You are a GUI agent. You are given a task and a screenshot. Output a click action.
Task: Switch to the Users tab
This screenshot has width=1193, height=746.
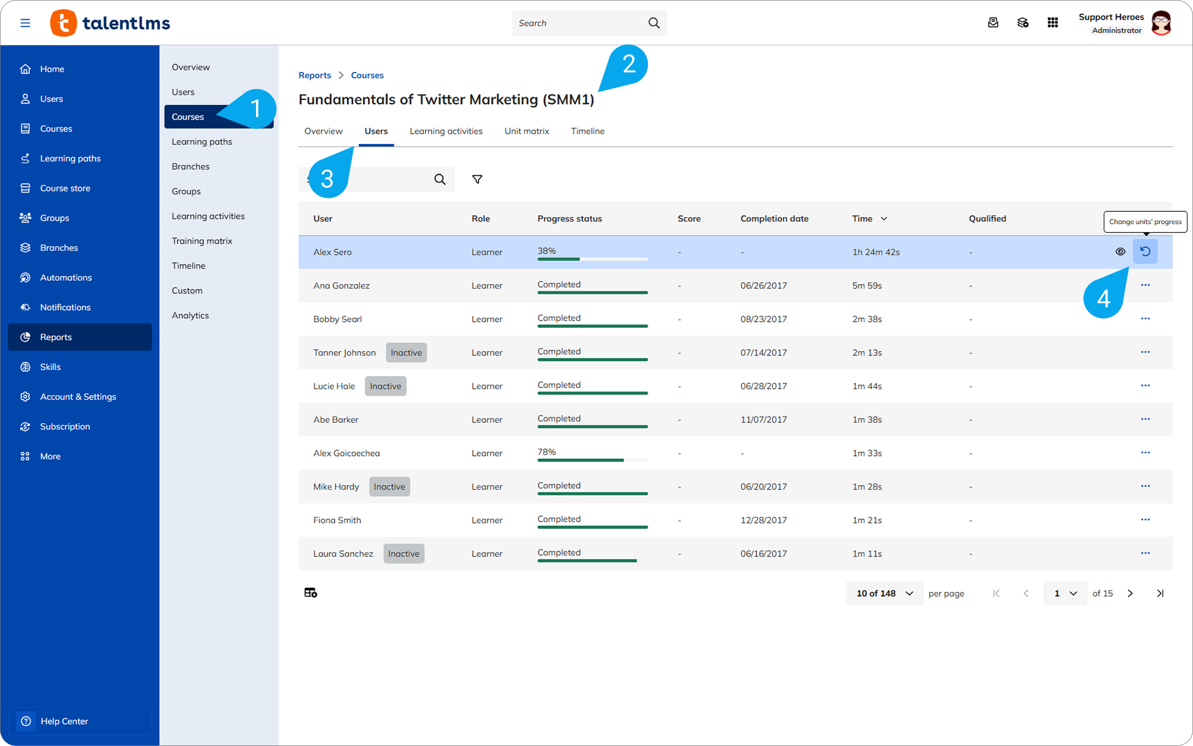[376, 131]
